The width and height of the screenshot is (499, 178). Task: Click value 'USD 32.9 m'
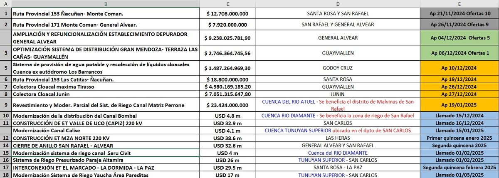tap(227, 123)
